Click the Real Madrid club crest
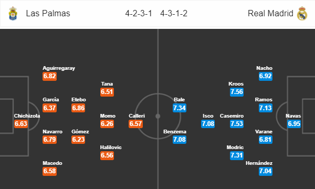Viewport: 315px width, 189px height. coord(302,14)
